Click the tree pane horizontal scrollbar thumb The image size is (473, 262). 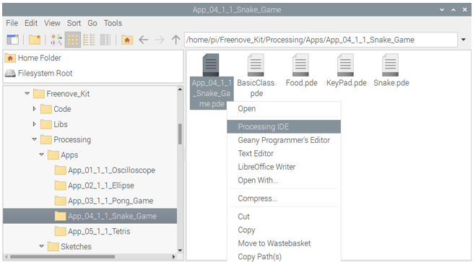tap(62, 257)
